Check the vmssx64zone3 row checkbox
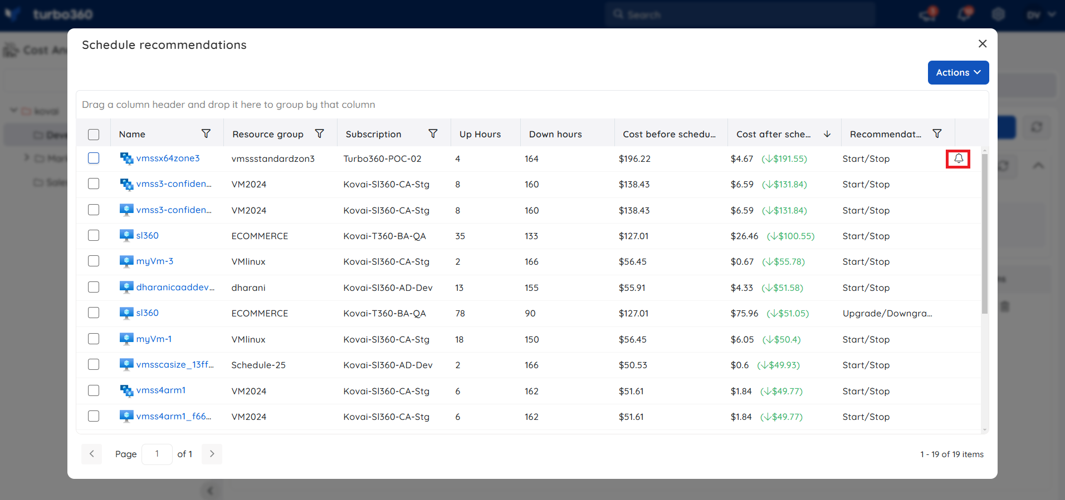The width and height of the screenshot is (1065, 500). (x=94, y=158)
